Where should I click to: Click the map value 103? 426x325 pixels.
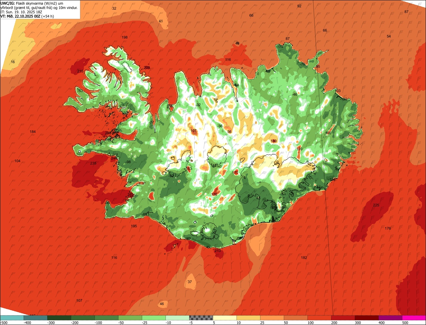[x=338, y=91]
